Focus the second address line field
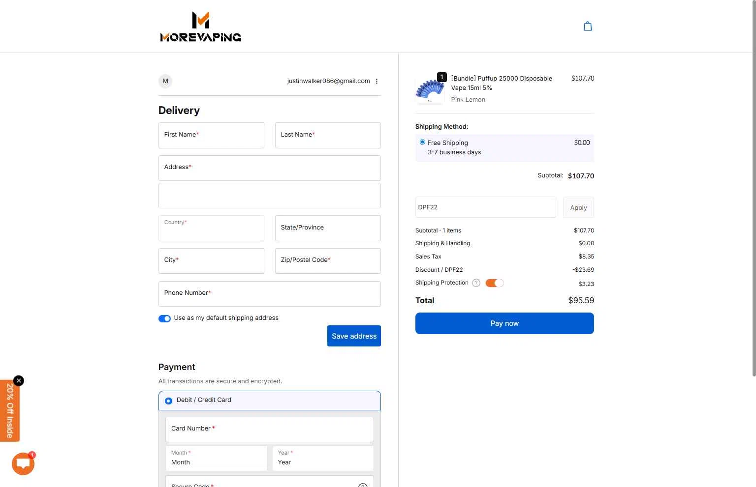 pos(270,196)
